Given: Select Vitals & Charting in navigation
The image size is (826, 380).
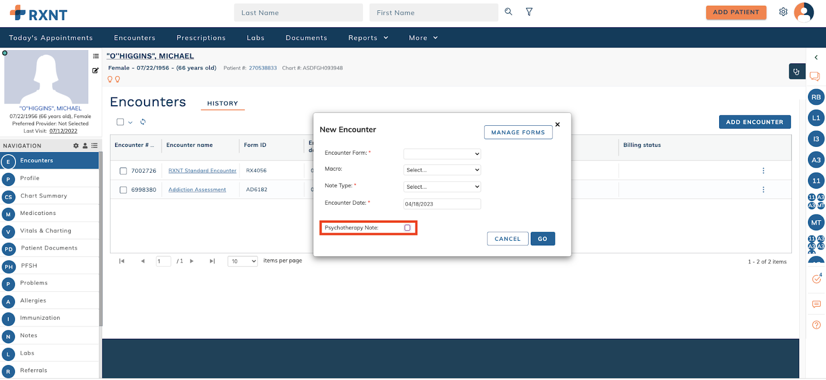Looking at the screenshot, I should click(45, 231).
